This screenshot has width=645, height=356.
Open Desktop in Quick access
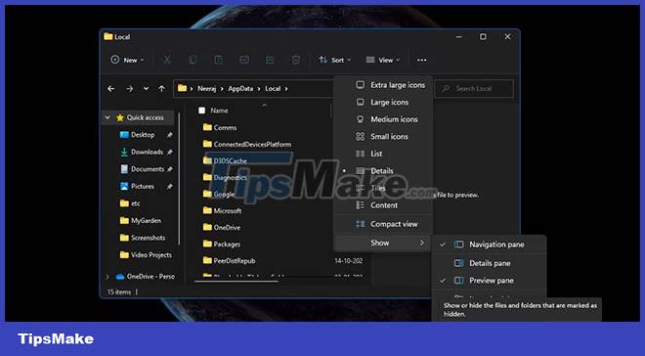click(143, 135)
